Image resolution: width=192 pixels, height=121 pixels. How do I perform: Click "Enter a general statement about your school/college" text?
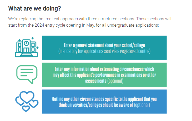point(104,45)
